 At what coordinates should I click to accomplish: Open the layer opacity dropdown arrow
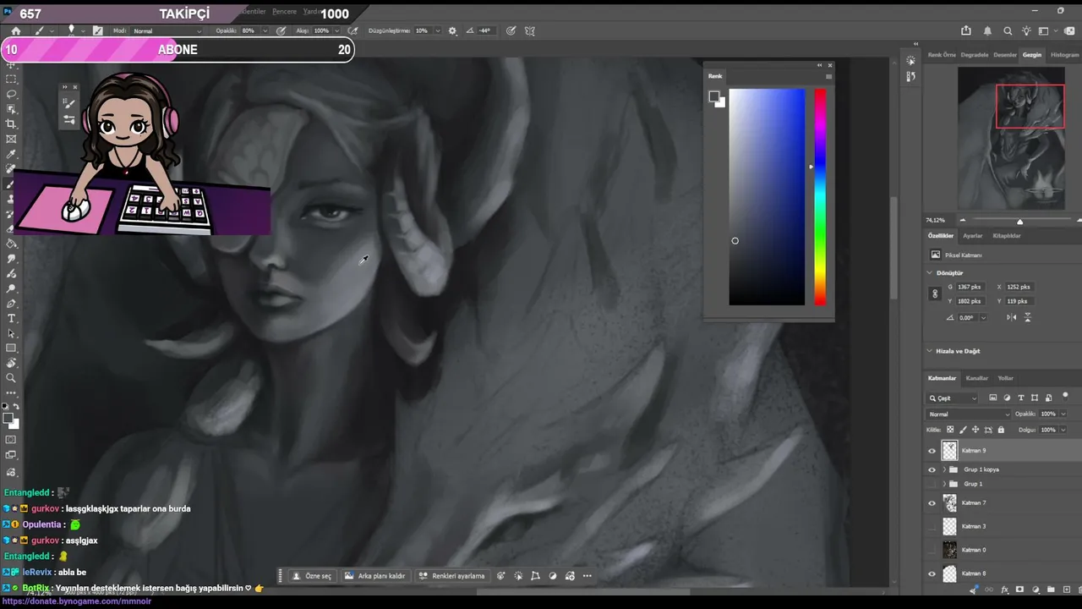click(x=1063, y=414)
